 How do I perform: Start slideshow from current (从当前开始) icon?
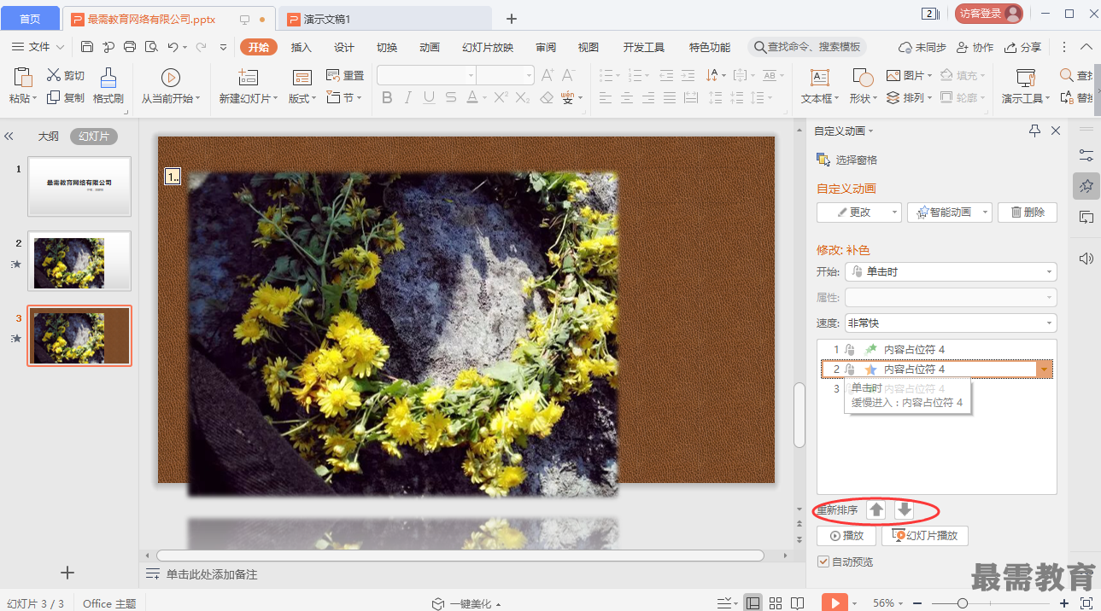pyautogui.click(x=171, y=78)
